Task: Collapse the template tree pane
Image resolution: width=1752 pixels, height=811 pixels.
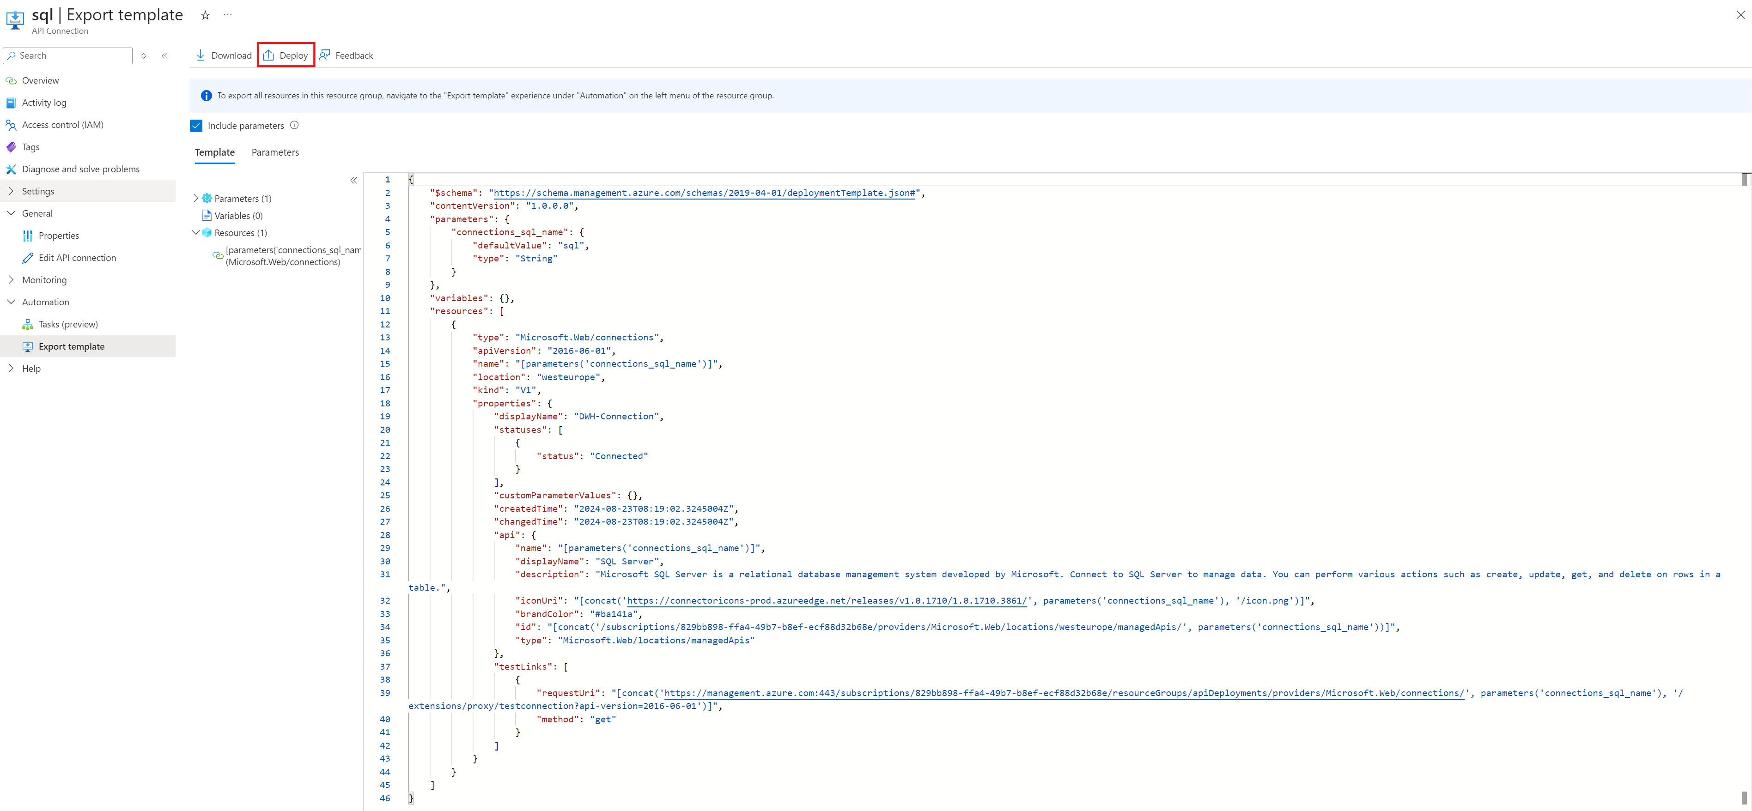Action: 353,180
